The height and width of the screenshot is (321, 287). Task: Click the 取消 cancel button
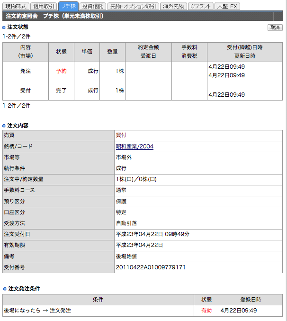pyautogui.click(x=275, y=28)
